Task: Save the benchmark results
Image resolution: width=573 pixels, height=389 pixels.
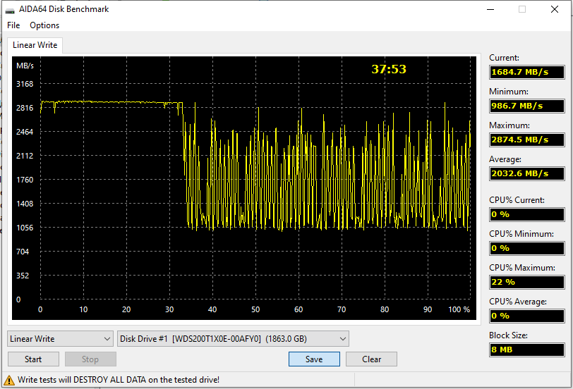Action: [x=314, y=359]
